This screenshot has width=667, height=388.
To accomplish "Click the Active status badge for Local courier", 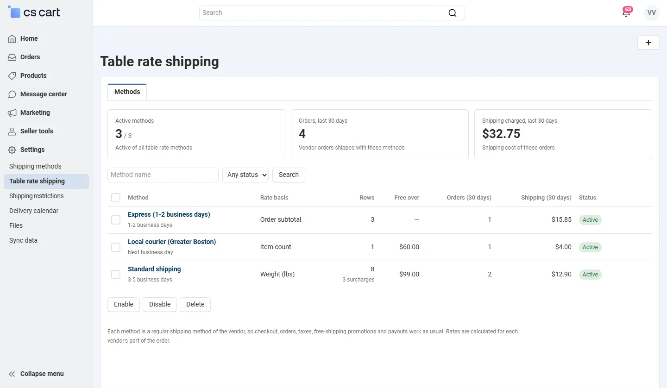I will coord(590,247).
